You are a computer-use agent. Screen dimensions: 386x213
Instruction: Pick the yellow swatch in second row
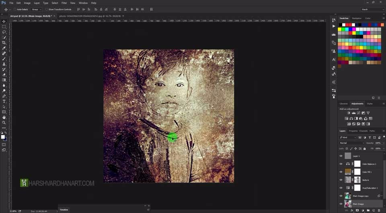click(x=340, y=29)
